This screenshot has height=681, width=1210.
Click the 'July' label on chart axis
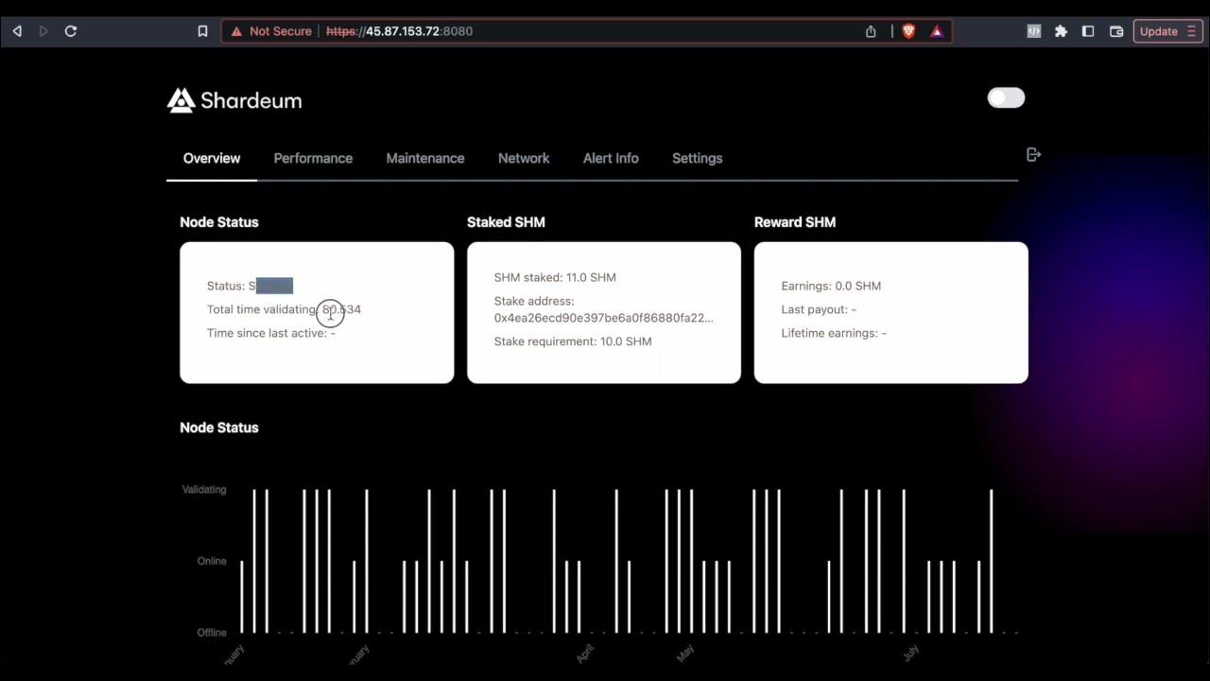pyautogui.click(x=910, y=653)
